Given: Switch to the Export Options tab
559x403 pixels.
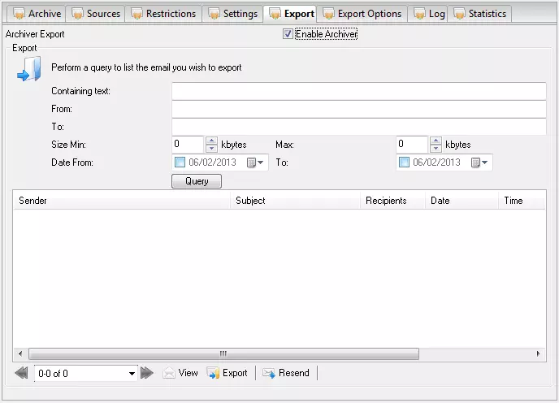Looking at the screenshot, I should [362, 14].
